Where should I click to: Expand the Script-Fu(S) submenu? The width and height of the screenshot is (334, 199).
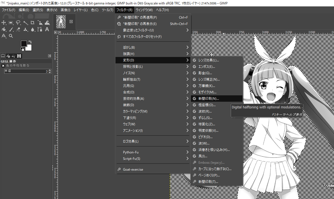(153, 159)
